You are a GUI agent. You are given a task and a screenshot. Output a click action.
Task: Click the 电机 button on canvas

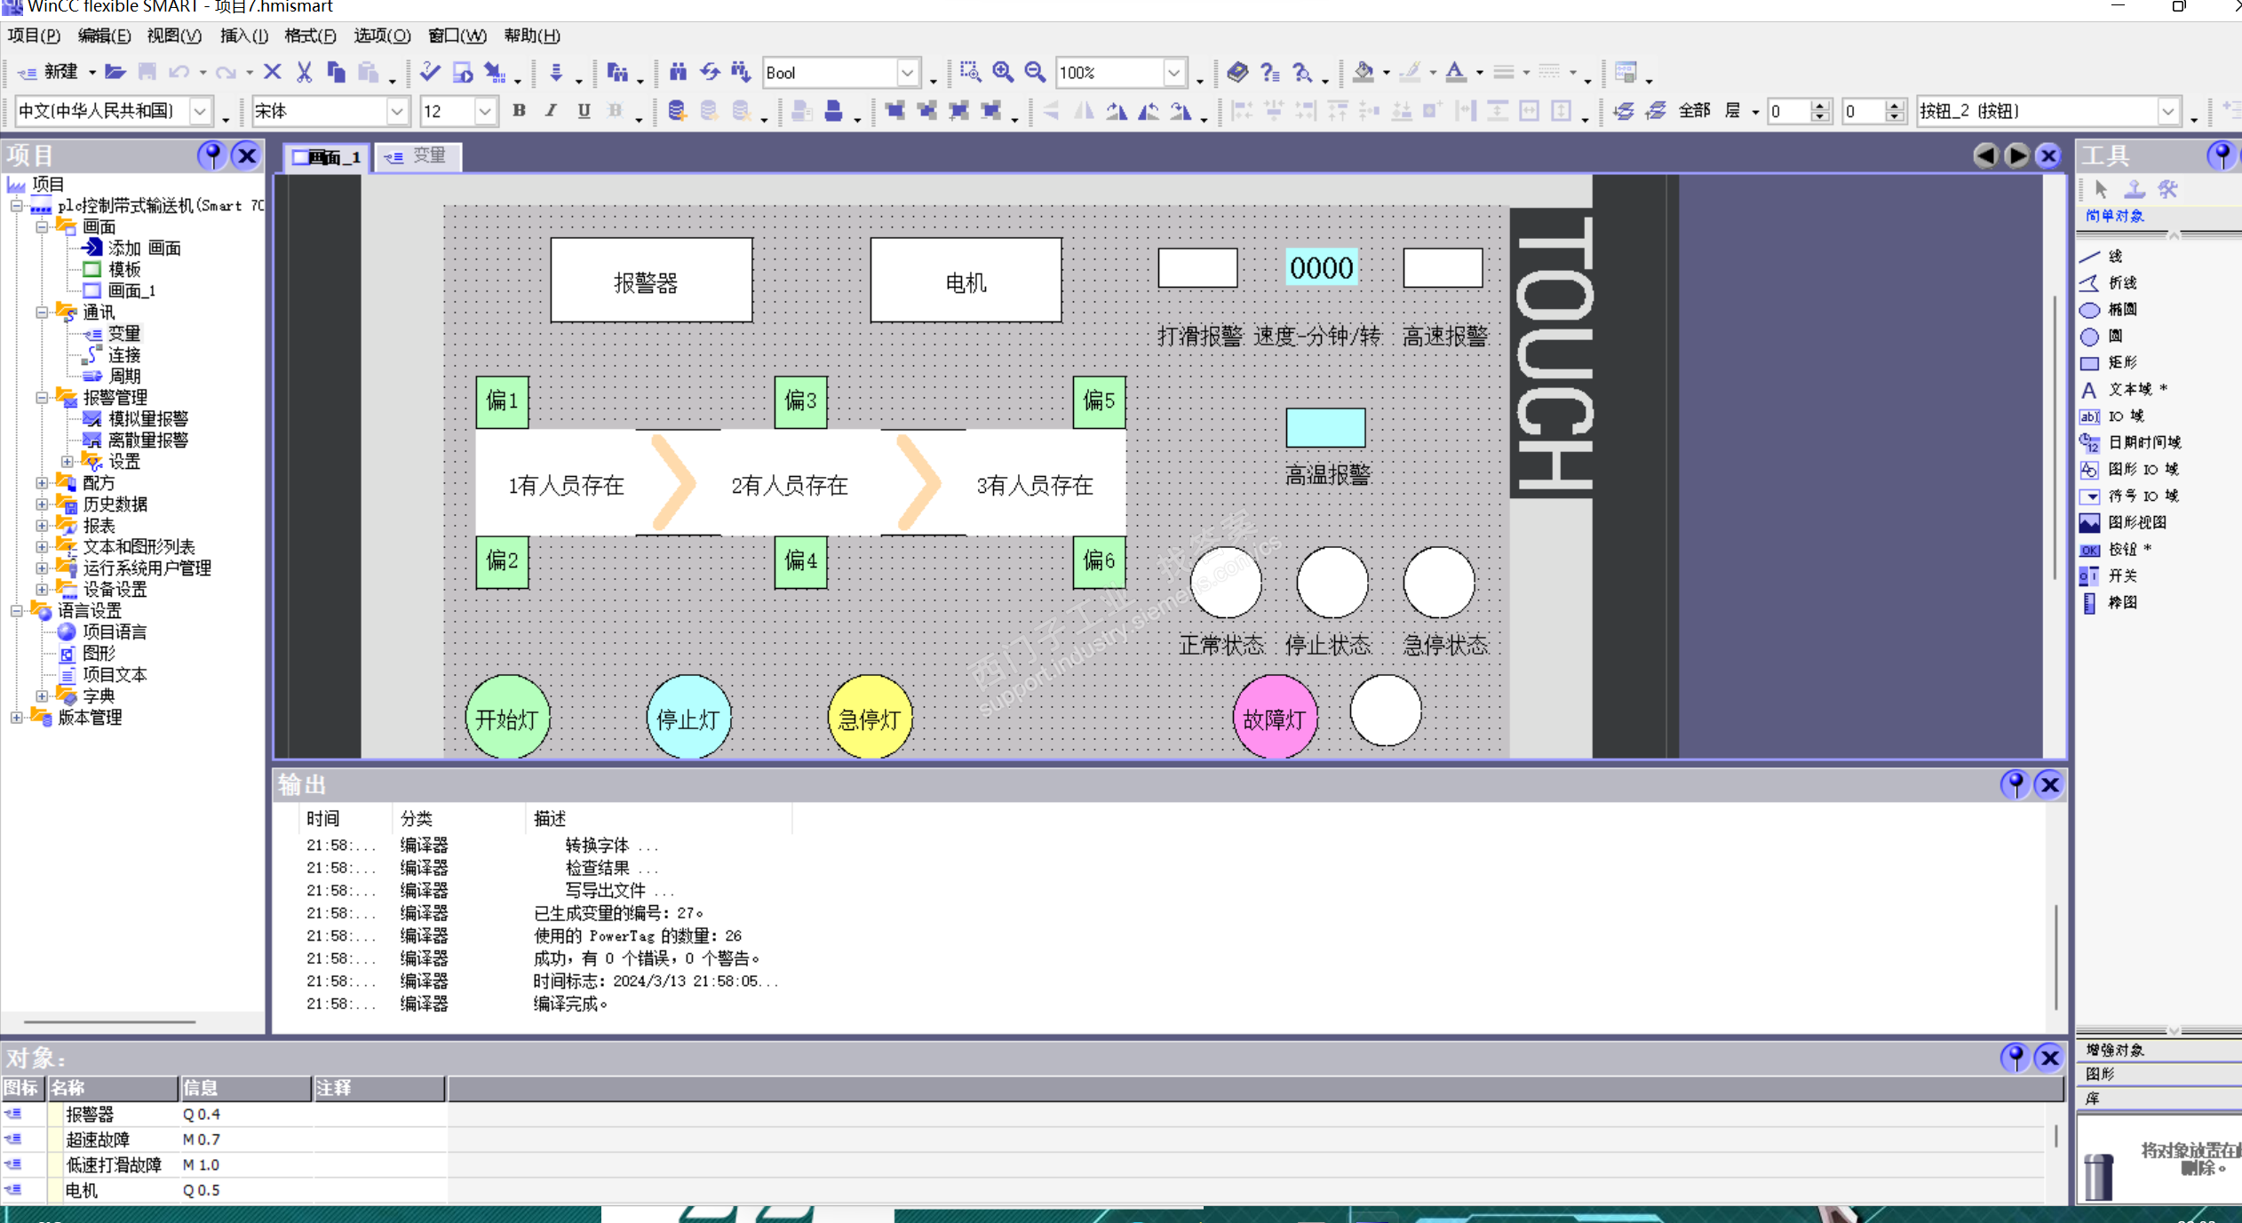point(966,281)
